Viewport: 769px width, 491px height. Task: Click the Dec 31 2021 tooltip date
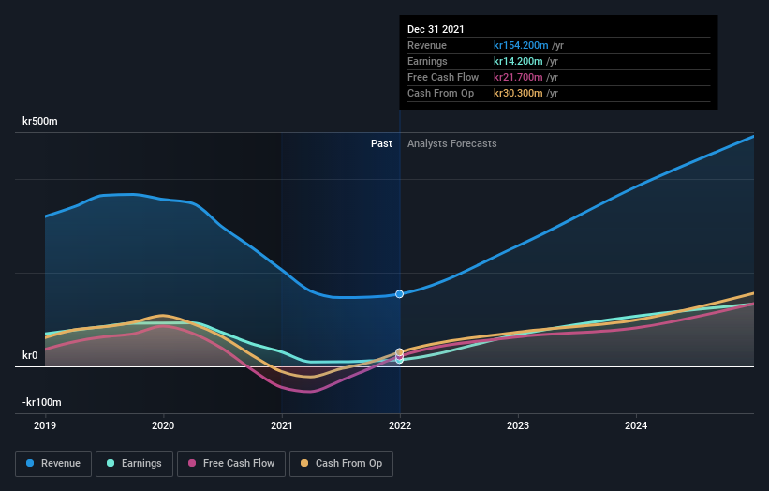coord(436,29)
